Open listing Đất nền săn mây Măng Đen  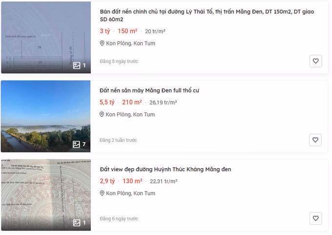click(149, 90)
